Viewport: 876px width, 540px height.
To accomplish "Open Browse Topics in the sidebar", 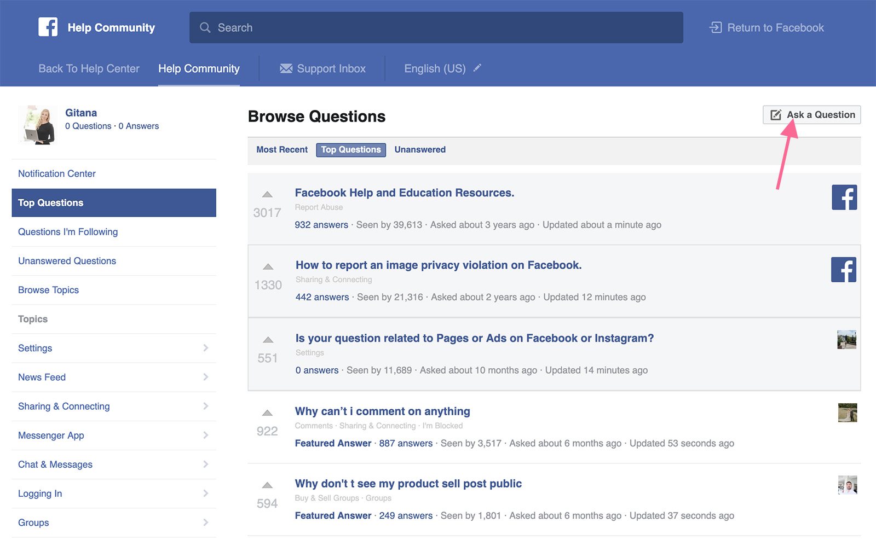I will pos(48,290).
